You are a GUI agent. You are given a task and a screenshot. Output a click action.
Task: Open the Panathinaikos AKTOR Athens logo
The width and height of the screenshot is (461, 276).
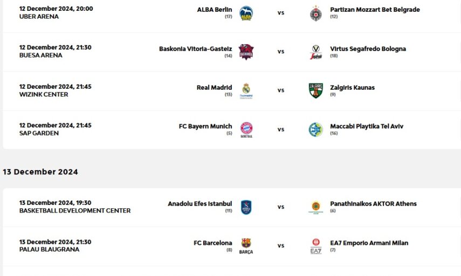point(316,207)
